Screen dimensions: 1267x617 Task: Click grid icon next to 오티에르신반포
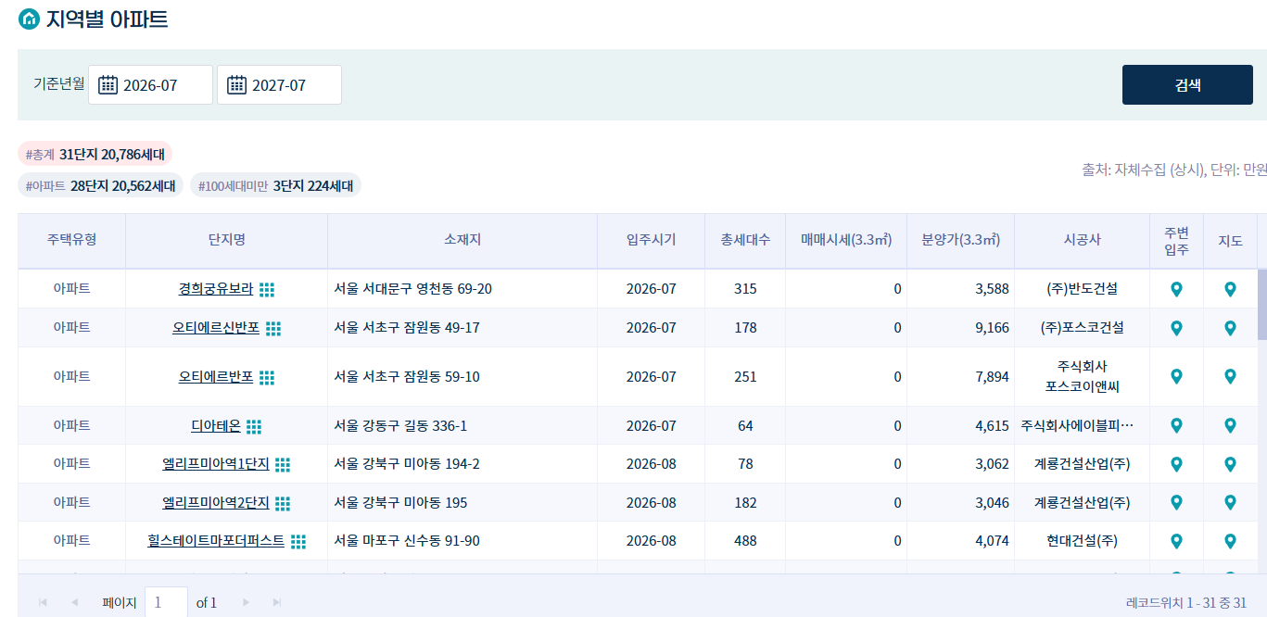point(273,329)
